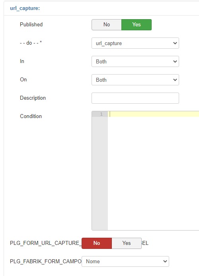Set Published toggle to No
This screenshot has height=276, width=199.
107,25
